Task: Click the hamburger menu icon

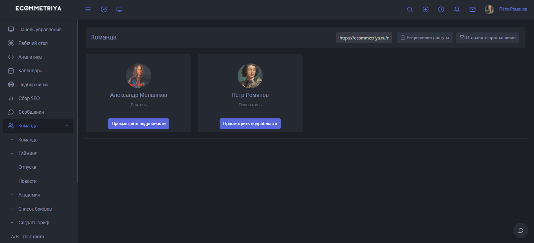Action: click(88, 9)
